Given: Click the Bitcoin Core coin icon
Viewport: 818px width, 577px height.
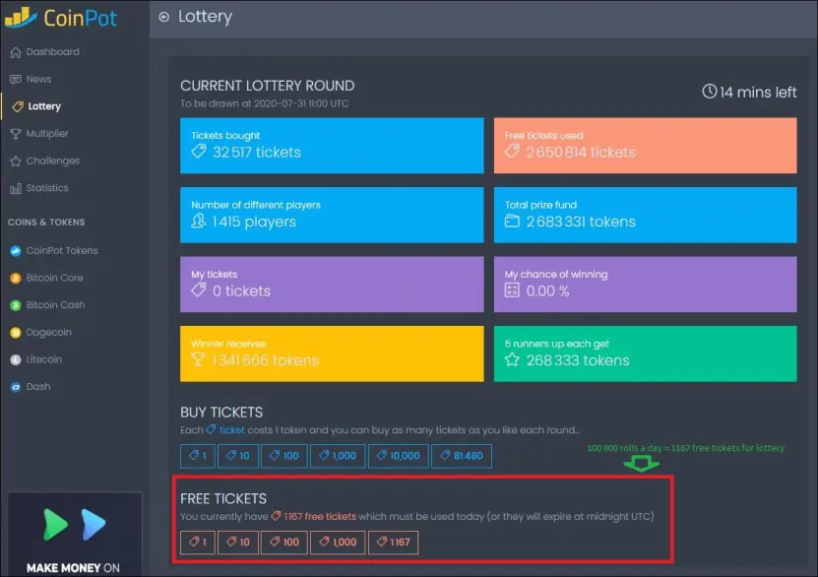Looking at the screenshot, I should click(x=16, y=278).
